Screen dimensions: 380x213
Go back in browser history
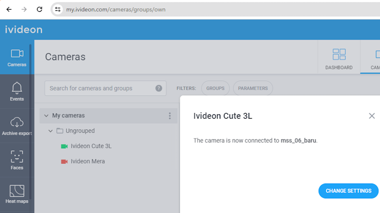click(9, 9)
